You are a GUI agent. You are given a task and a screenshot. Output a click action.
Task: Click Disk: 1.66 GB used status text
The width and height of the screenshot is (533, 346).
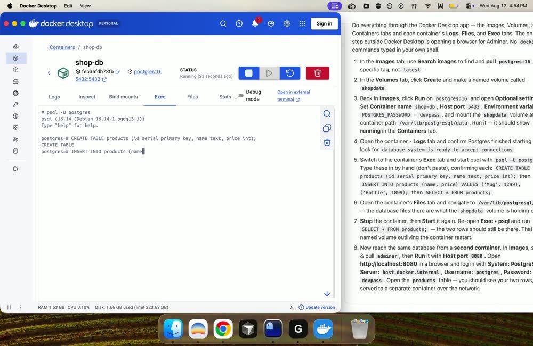pyautogui.click(x=132, y=307)
